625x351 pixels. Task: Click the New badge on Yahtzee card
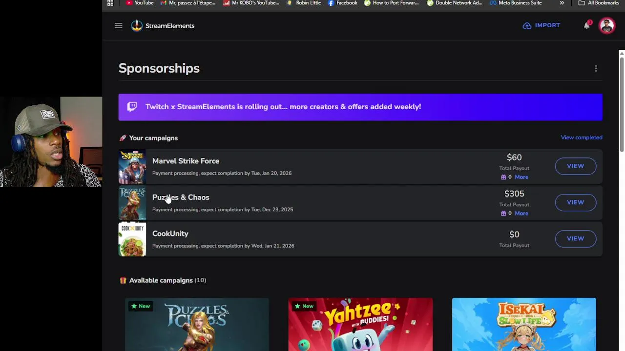tap(304, 306)
